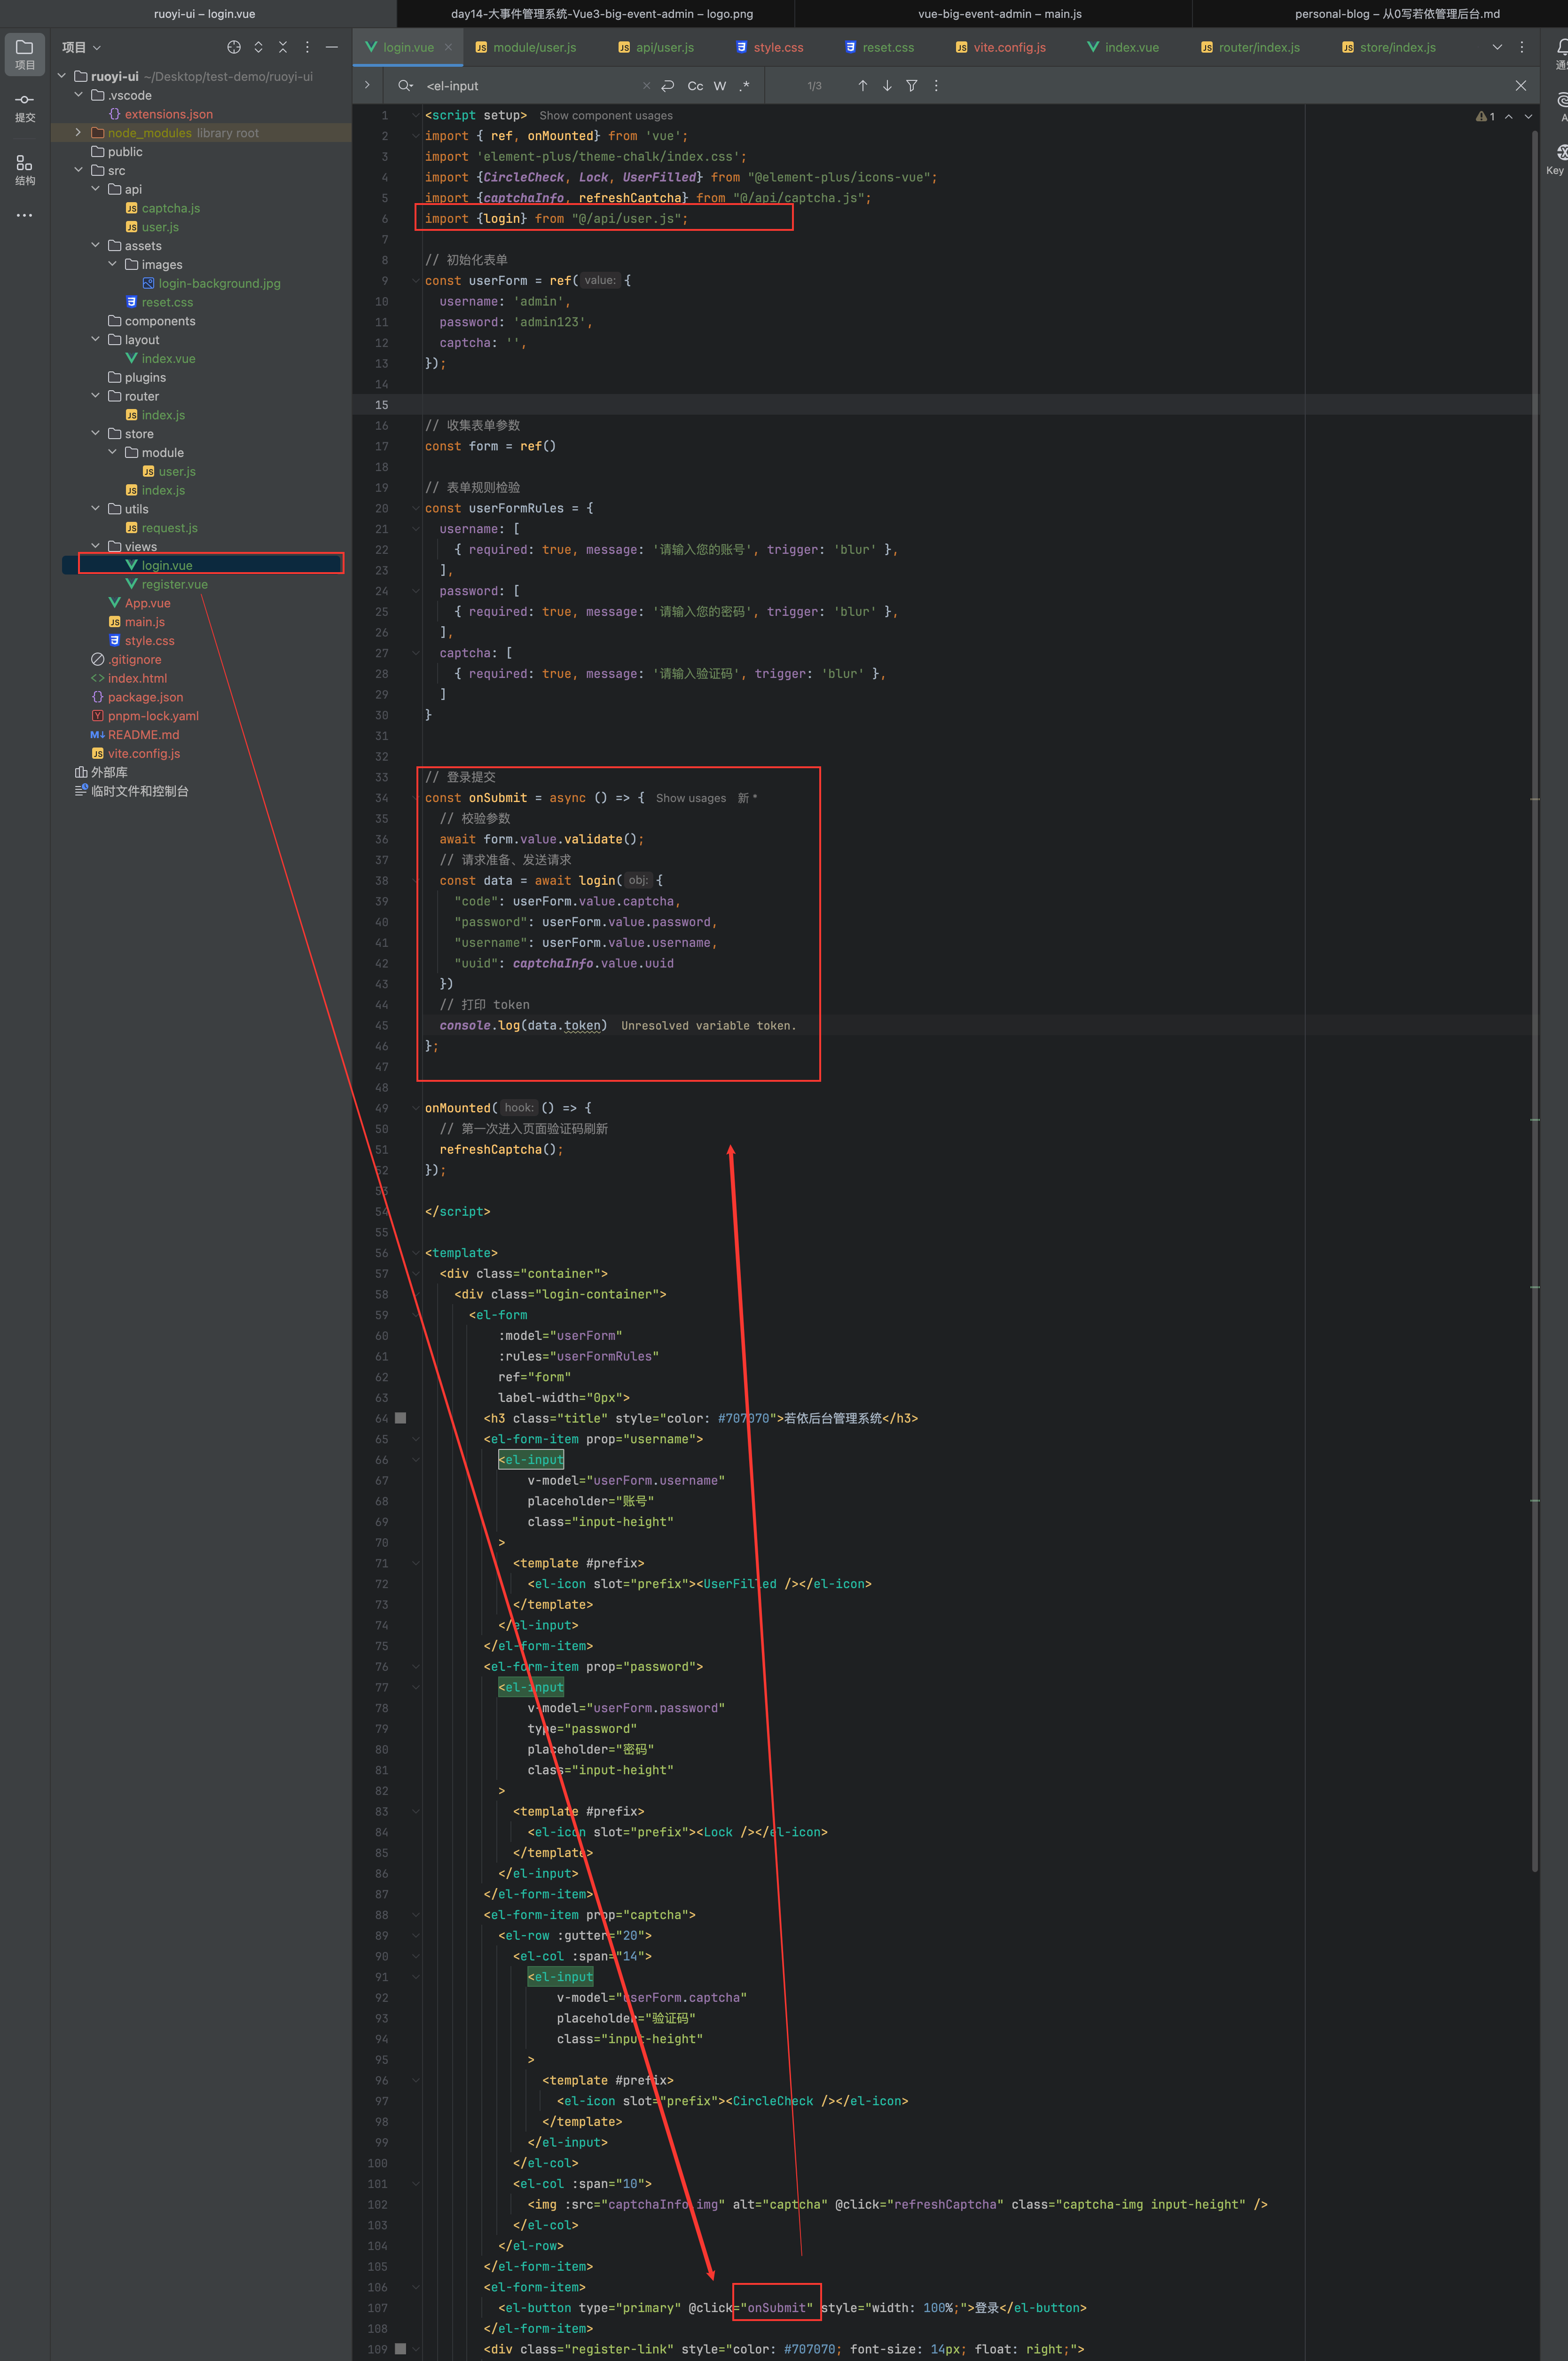The height and width of the screenshot is (2361, 1568).
Task: Switch to vite.config.js editor tab
Action: coord(1001,47)
